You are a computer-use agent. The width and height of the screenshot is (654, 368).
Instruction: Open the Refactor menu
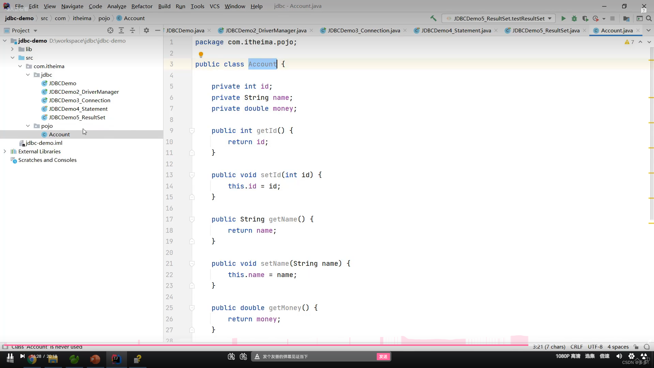(142, 6)
